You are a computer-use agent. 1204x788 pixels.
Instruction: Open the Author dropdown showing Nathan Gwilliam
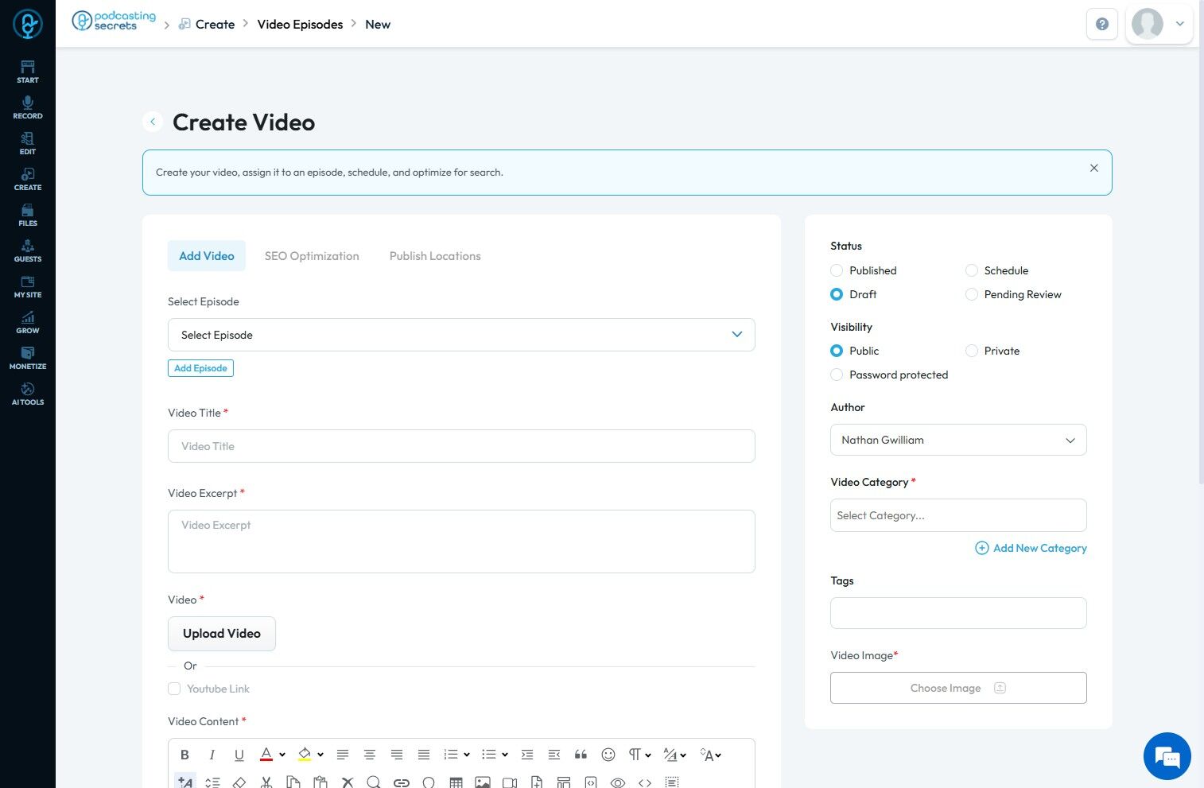(958, 440)
